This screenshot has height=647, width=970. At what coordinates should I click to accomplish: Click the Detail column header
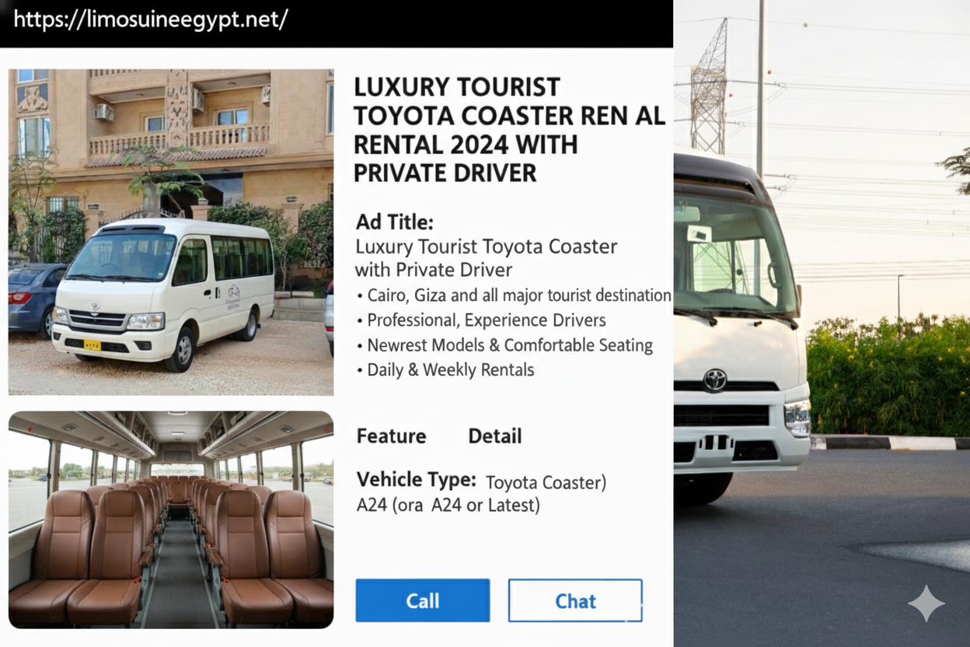pyautogui.click(x=495, y=436)
